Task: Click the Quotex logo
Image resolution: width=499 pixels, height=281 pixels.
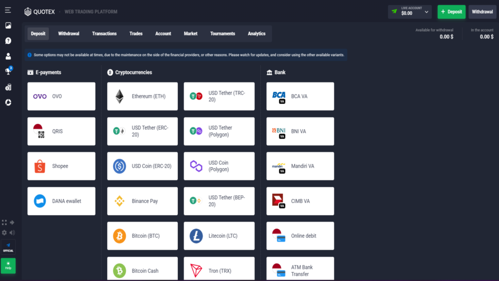Action: point(39,12)
